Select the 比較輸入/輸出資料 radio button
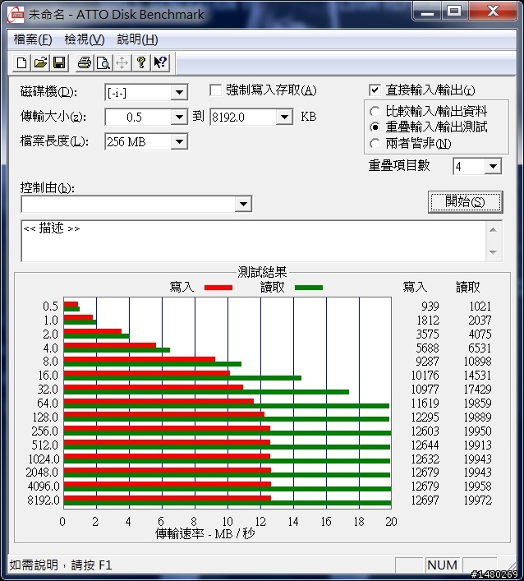524x581 pixels. (x=375, y=111)
